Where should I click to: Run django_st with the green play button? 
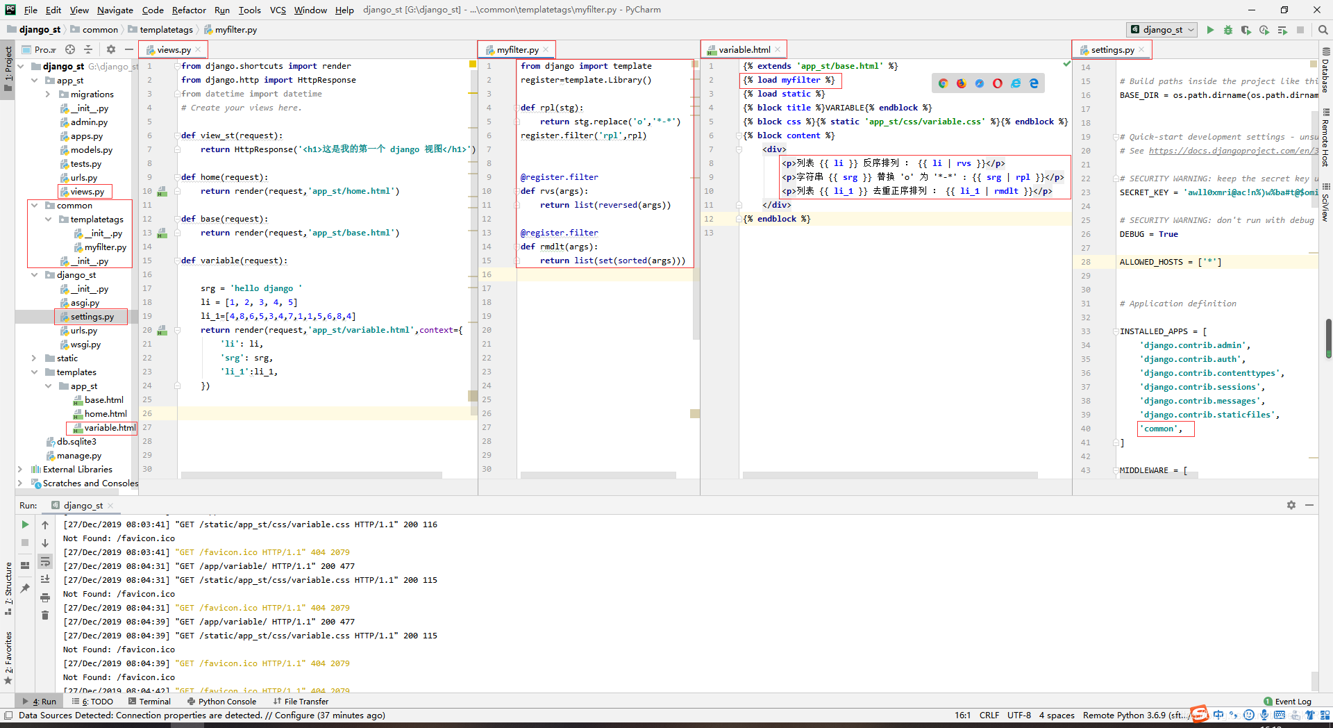1210,30
